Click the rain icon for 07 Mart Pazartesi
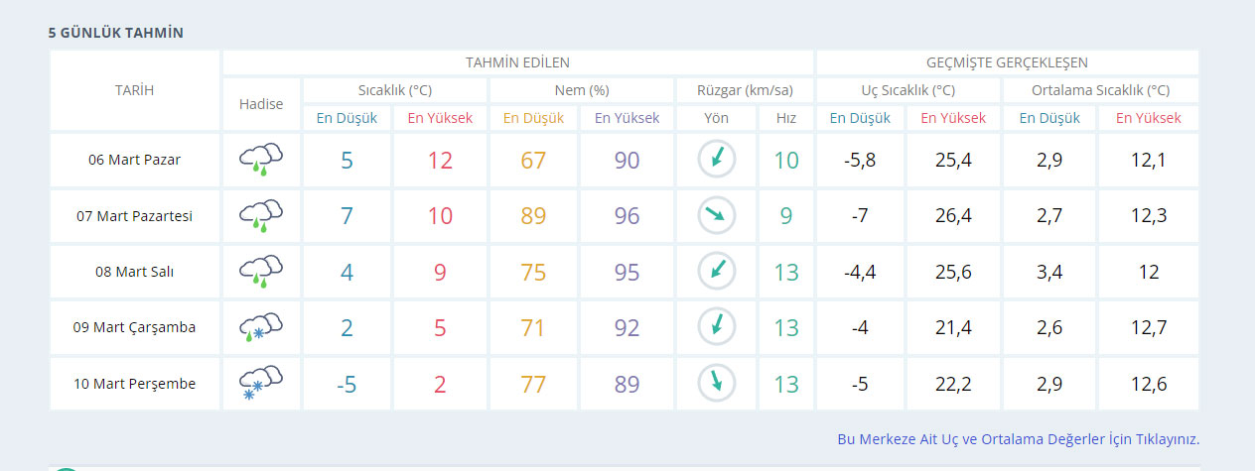 coord(261,215)
